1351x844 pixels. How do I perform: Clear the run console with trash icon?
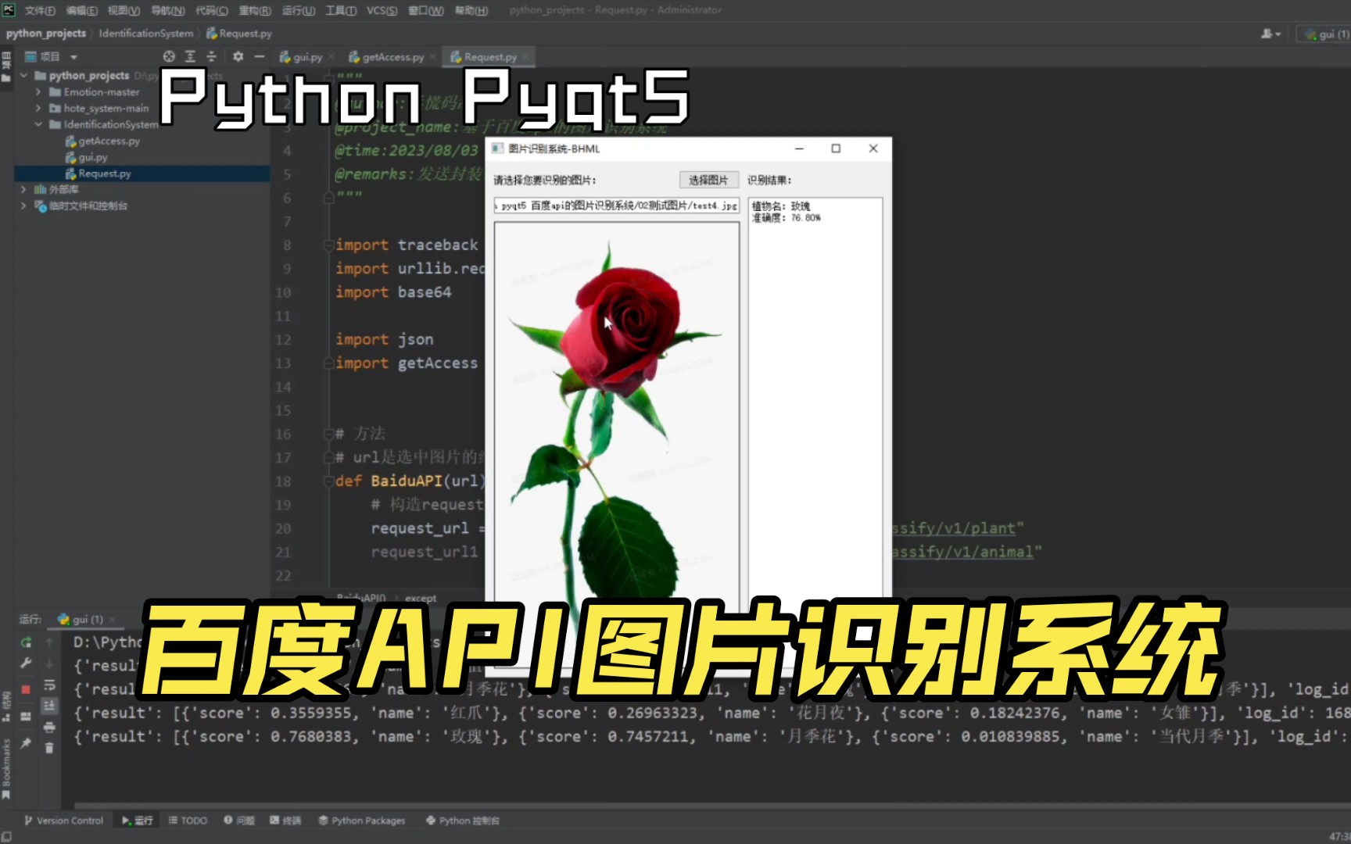pos(49,748)
